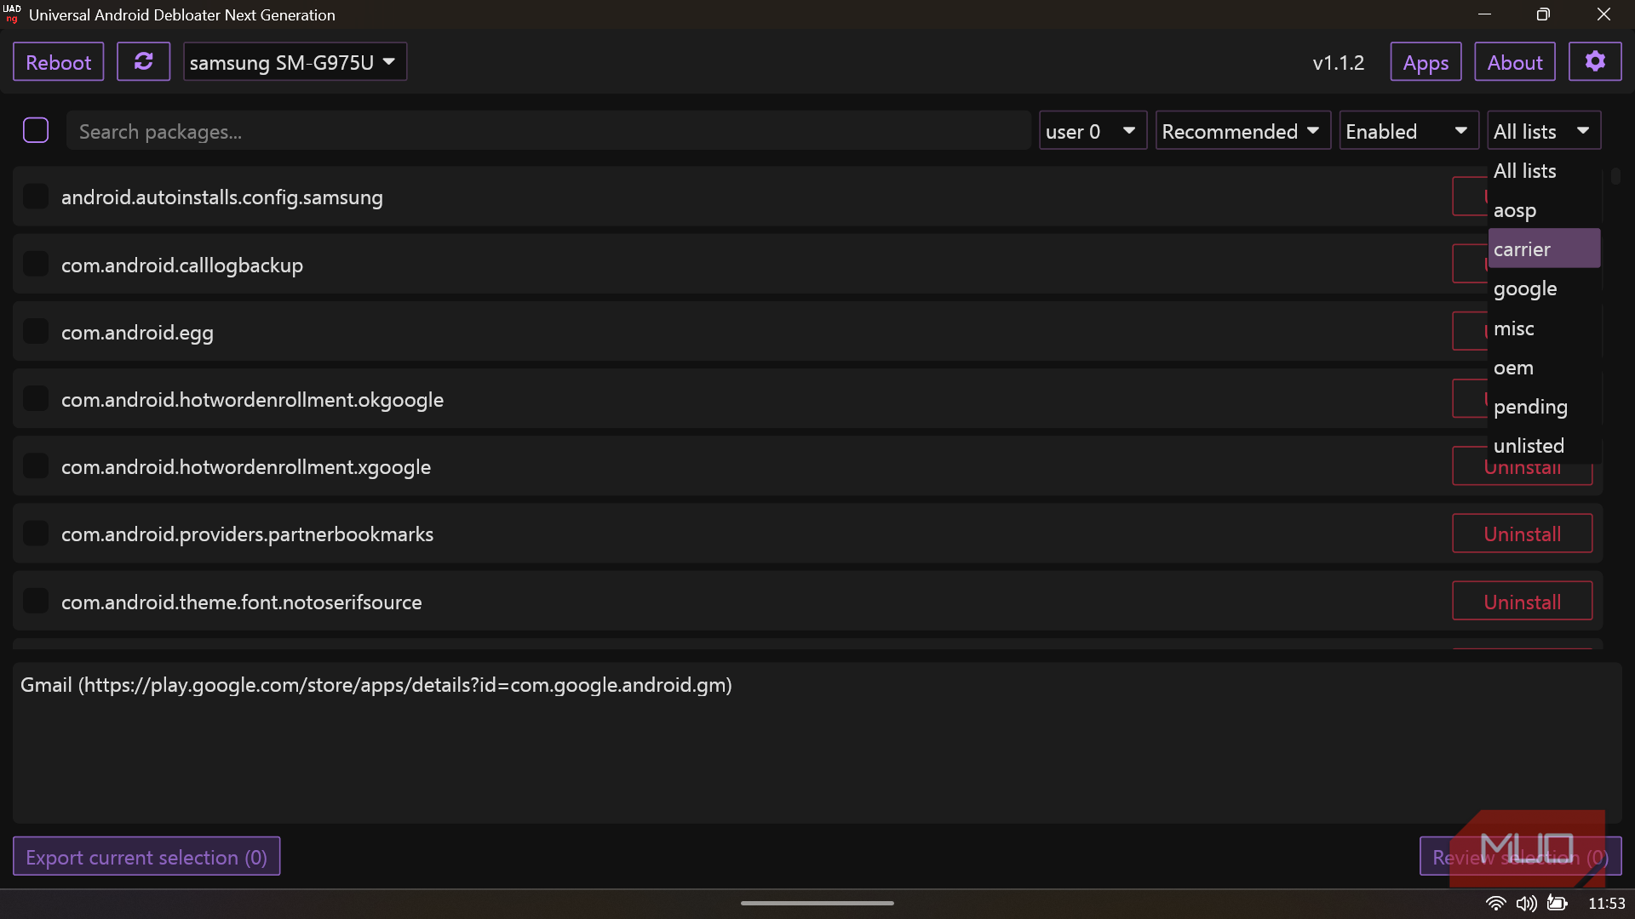Select 'oem' in the list menu

click(x=1544, y=367)
